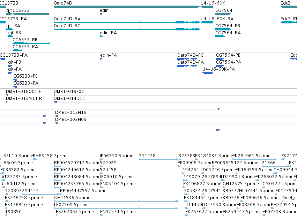Select the RP004240612.5prime EST label
This screenshot has width=297, height=217.
point(77,170)
